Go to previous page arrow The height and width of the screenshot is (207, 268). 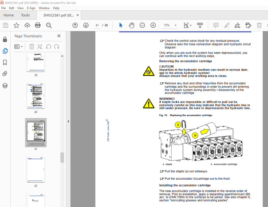(75, 26)
